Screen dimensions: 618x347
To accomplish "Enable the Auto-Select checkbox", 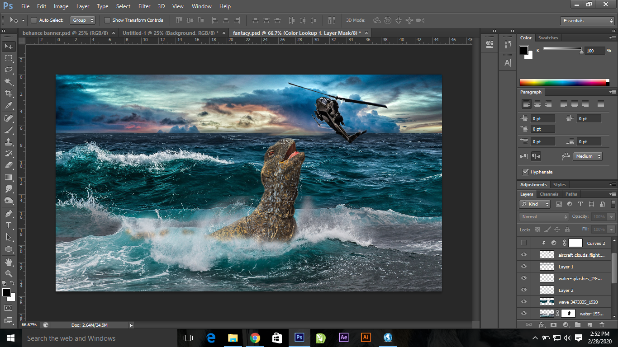I will 34,20.
